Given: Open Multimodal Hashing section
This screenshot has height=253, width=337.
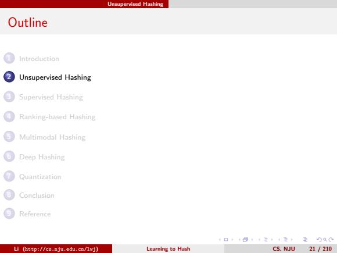Looking at the screenshot, I should point(52,137).
